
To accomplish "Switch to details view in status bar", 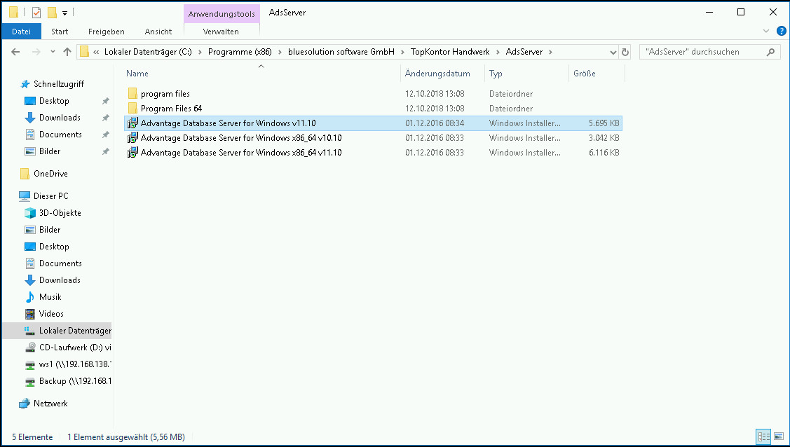I will pyautogui.click(x=763, y=436).
